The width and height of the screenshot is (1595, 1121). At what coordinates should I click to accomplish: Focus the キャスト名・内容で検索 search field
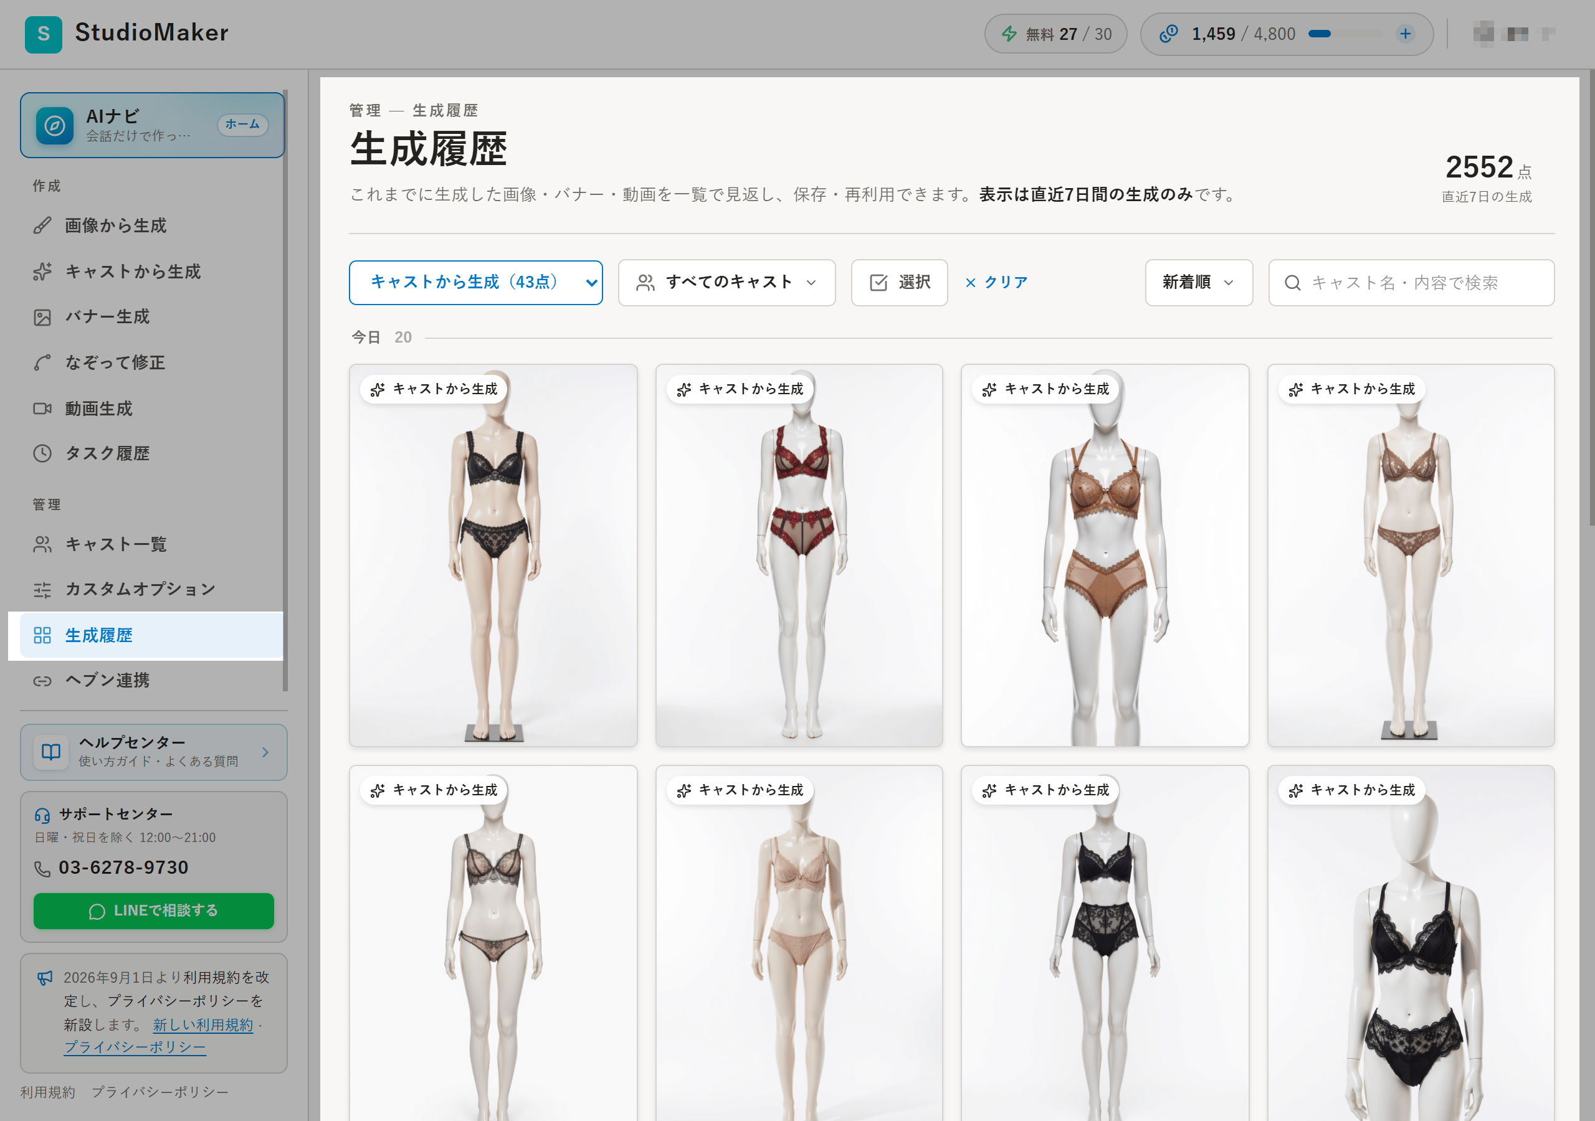(1411, 283)
